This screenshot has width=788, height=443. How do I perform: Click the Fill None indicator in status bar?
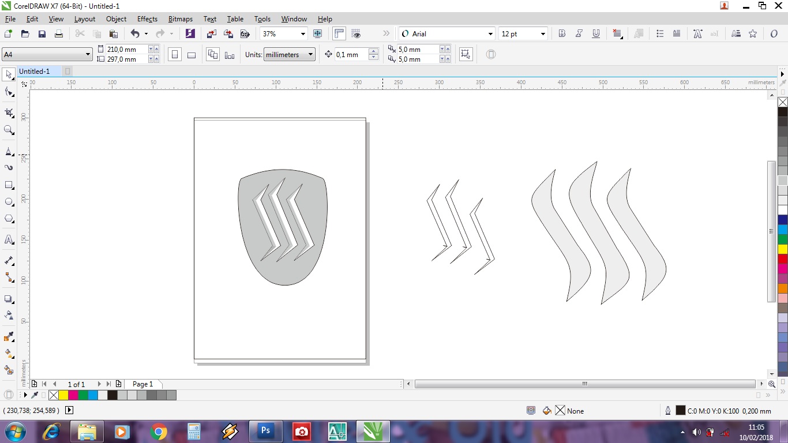coord(569,411)
